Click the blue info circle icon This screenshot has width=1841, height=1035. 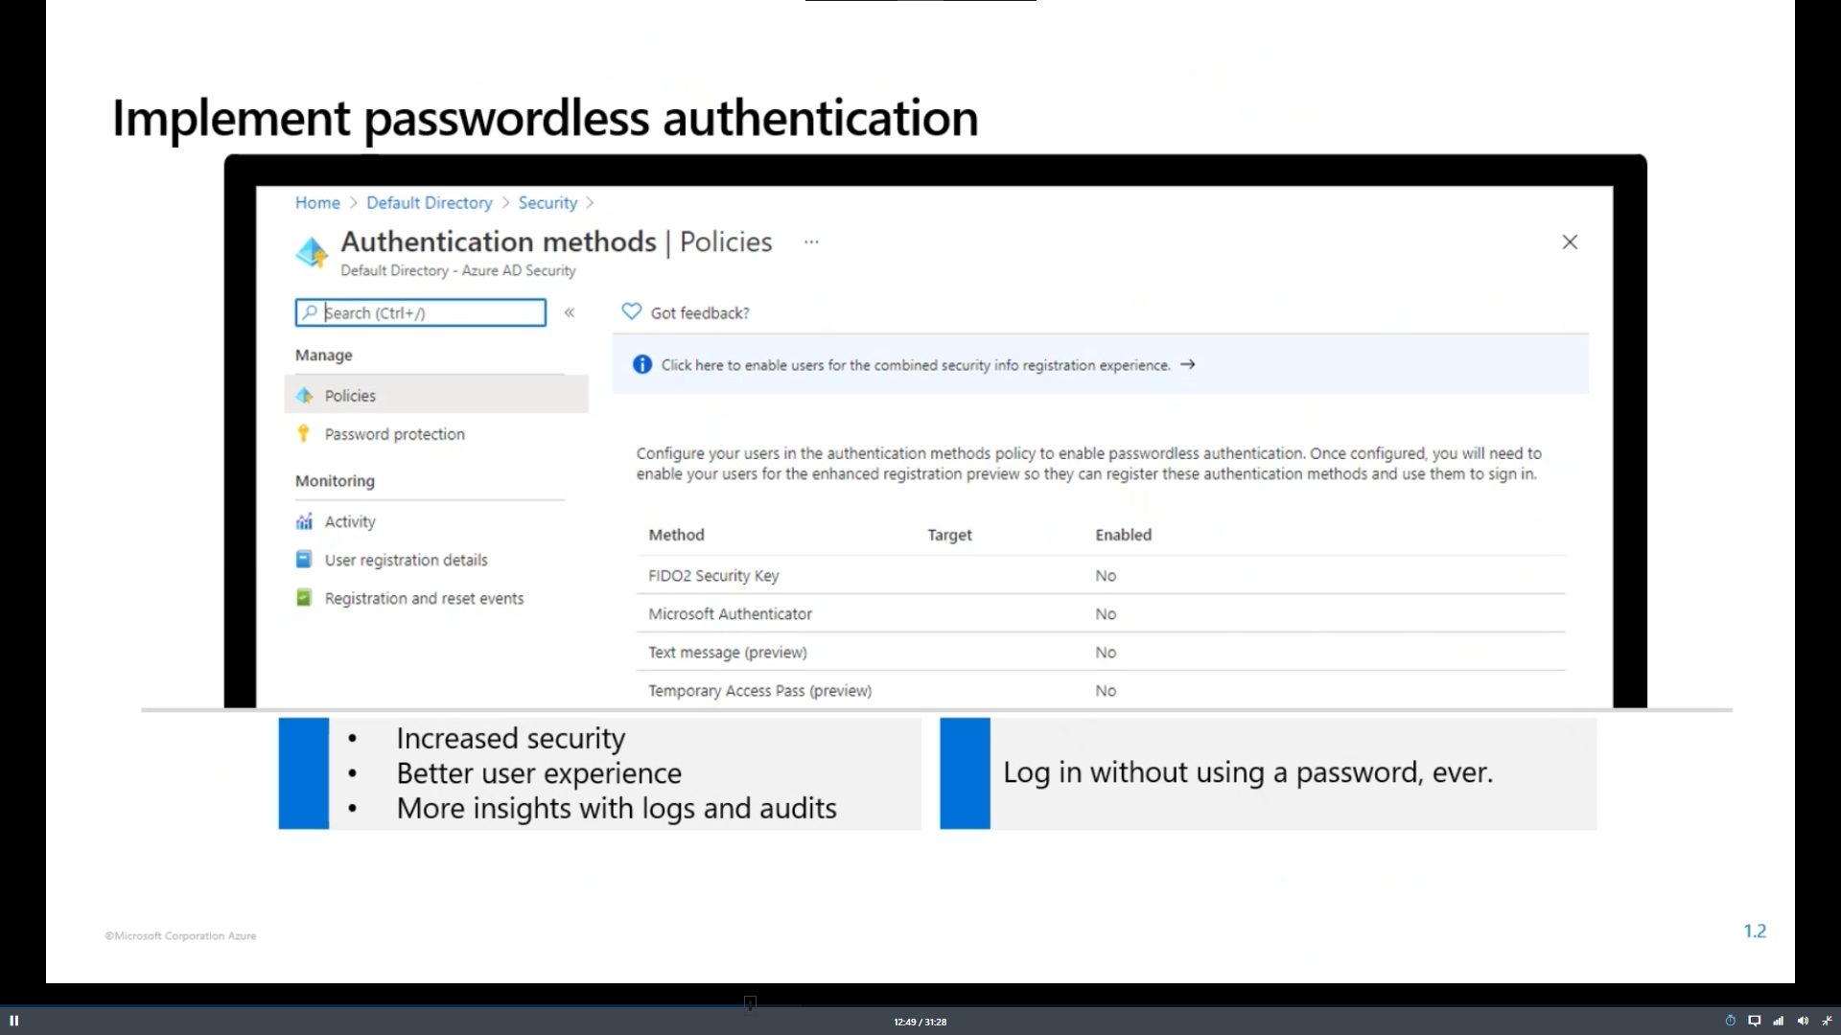(642, 364)
